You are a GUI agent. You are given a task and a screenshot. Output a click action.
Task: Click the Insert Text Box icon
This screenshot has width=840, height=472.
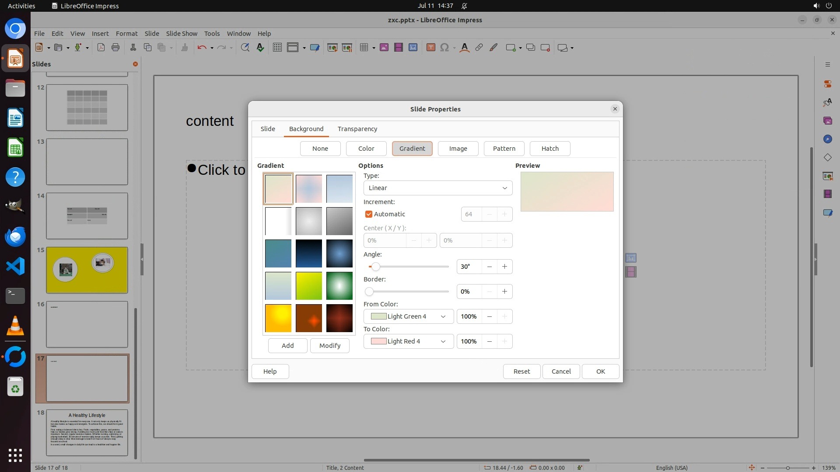(x=430, y=48)
